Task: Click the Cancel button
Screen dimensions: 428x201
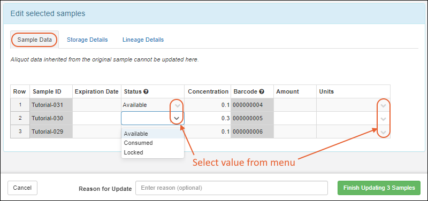Action: coord(22,188)
